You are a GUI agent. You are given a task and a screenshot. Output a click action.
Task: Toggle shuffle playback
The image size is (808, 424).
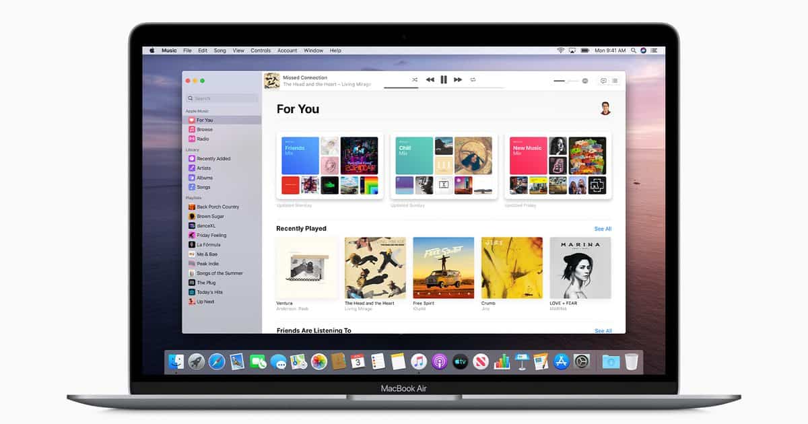[x=415, y=80]
